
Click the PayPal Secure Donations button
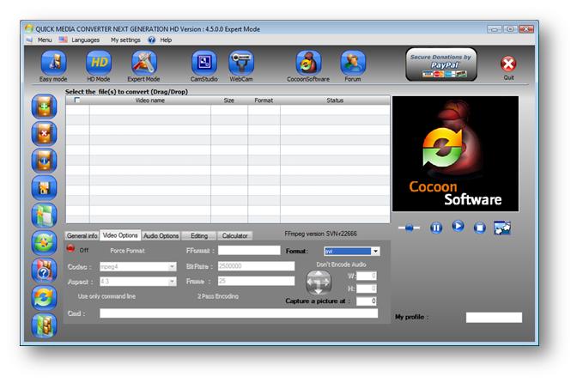(x=441, y=64)
